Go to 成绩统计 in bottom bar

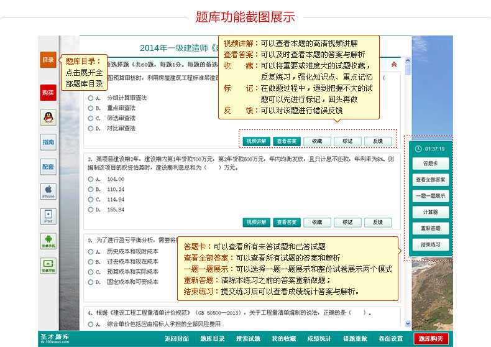tap(319, 339)
